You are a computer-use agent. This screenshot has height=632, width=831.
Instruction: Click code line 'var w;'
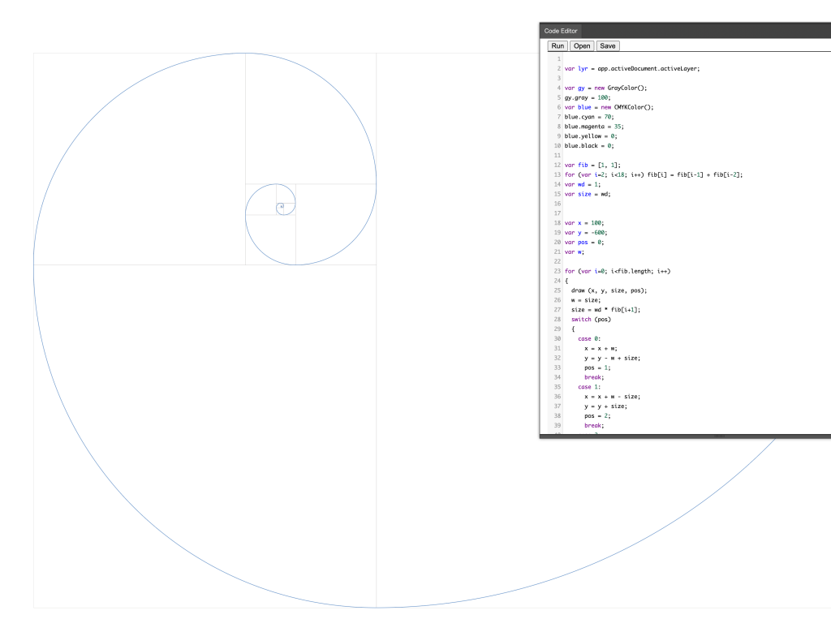[x=574, y=252]
